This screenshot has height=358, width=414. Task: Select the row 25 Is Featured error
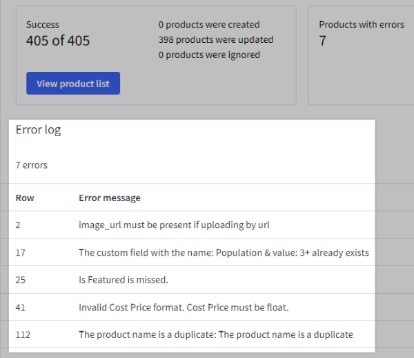coord(192,280)
